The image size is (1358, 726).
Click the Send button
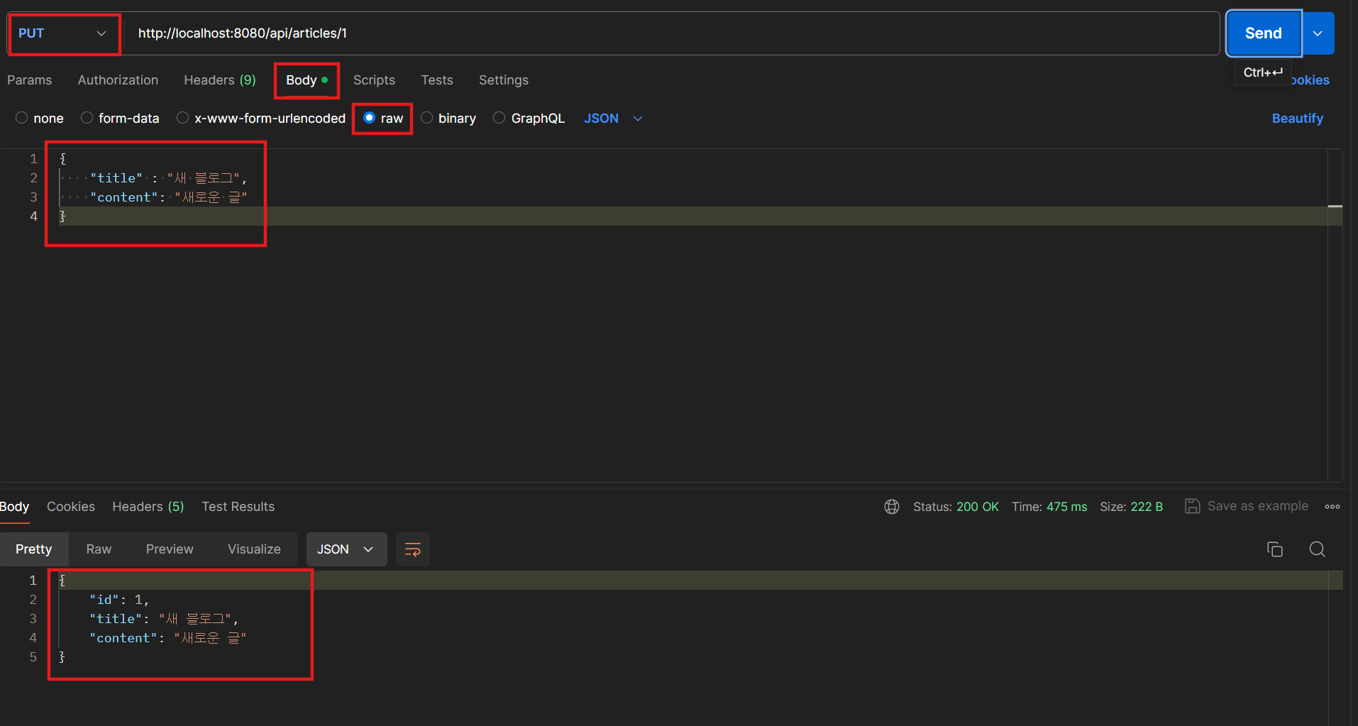click(1264, 33)
